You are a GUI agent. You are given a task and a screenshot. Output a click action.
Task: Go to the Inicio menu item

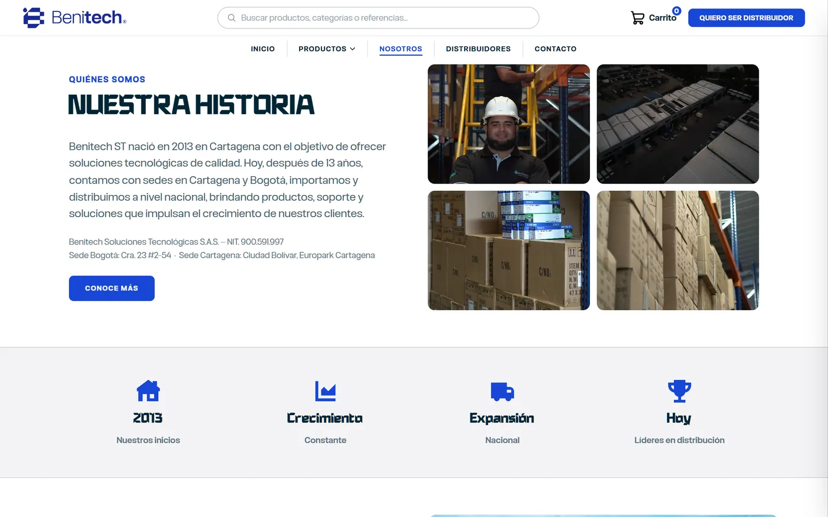[263, 49]
